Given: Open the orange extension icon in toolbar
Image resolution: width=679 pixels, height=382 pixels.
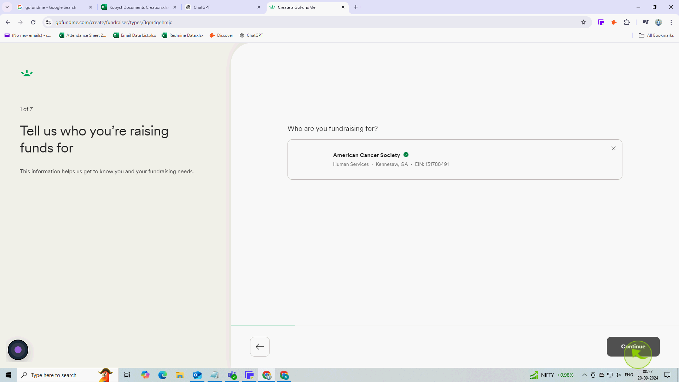Looking at the screenshot, I should [x=614, y=22].
